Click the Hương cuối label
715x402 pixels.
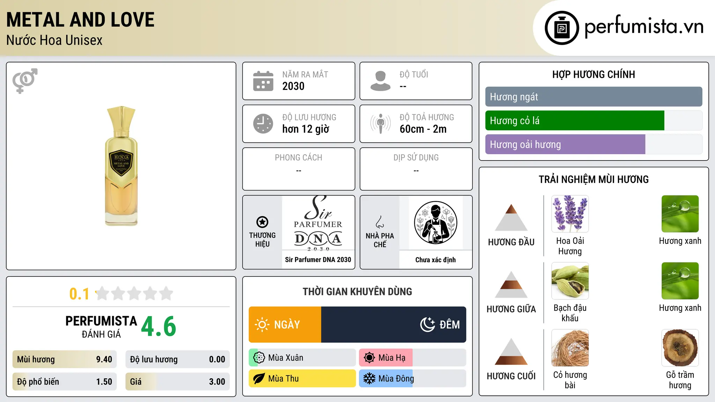coord(511,376)
